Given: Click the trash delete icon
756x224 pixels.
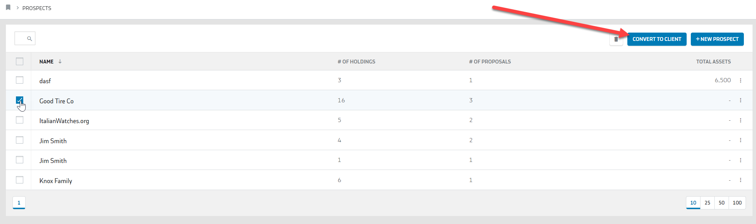Looking at the screenshot, I should pyautogui.click(x=616, y=39).
